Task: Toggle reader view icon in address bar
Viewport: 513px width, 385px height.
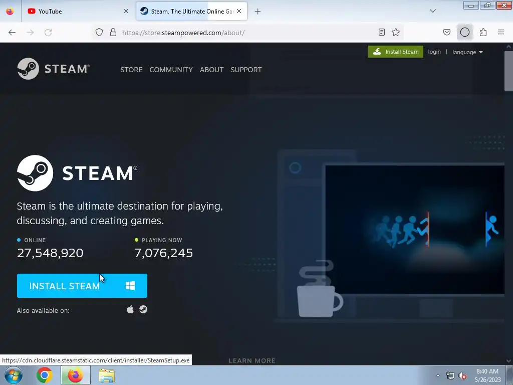Action: coord(381,32)
